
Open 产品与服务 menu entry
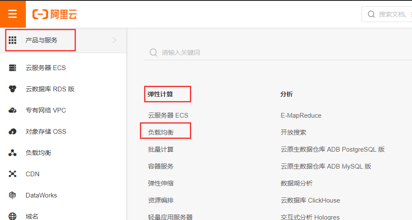tap(63, 40)
